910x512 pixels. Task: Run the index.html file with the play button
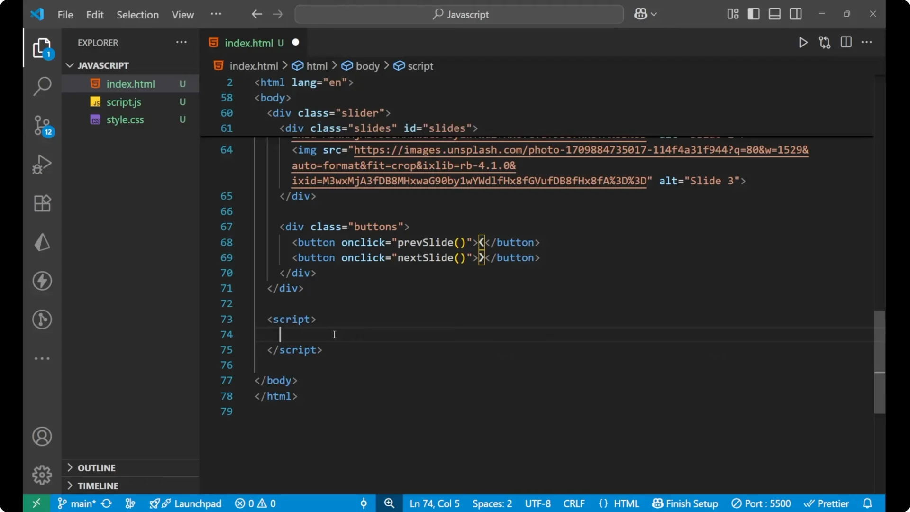(803, 42)
